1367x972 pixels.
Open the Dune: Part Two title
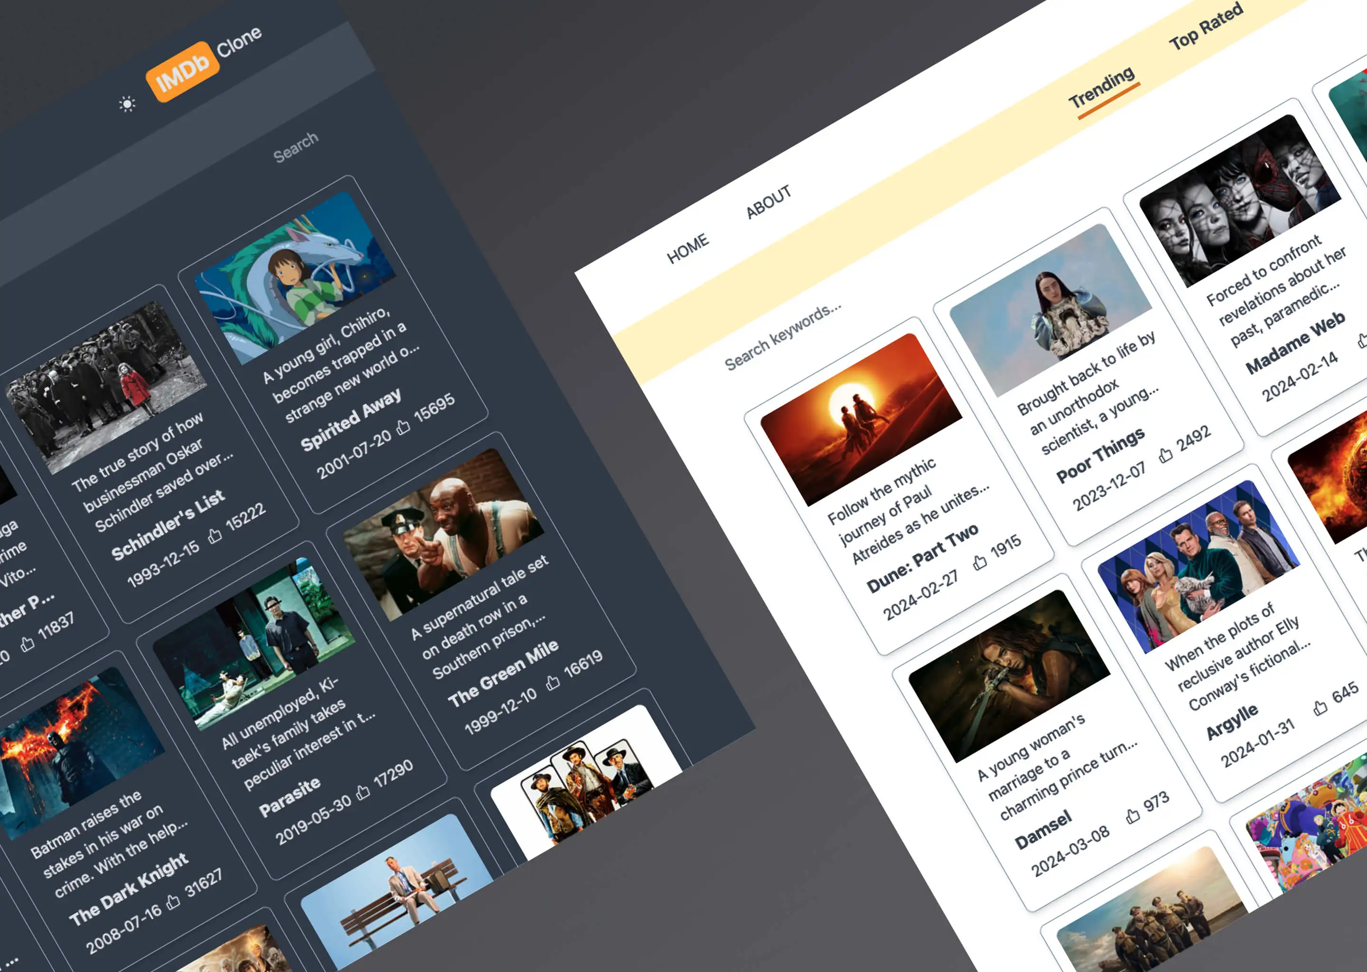pyautogui.click(x=922, y=558)
